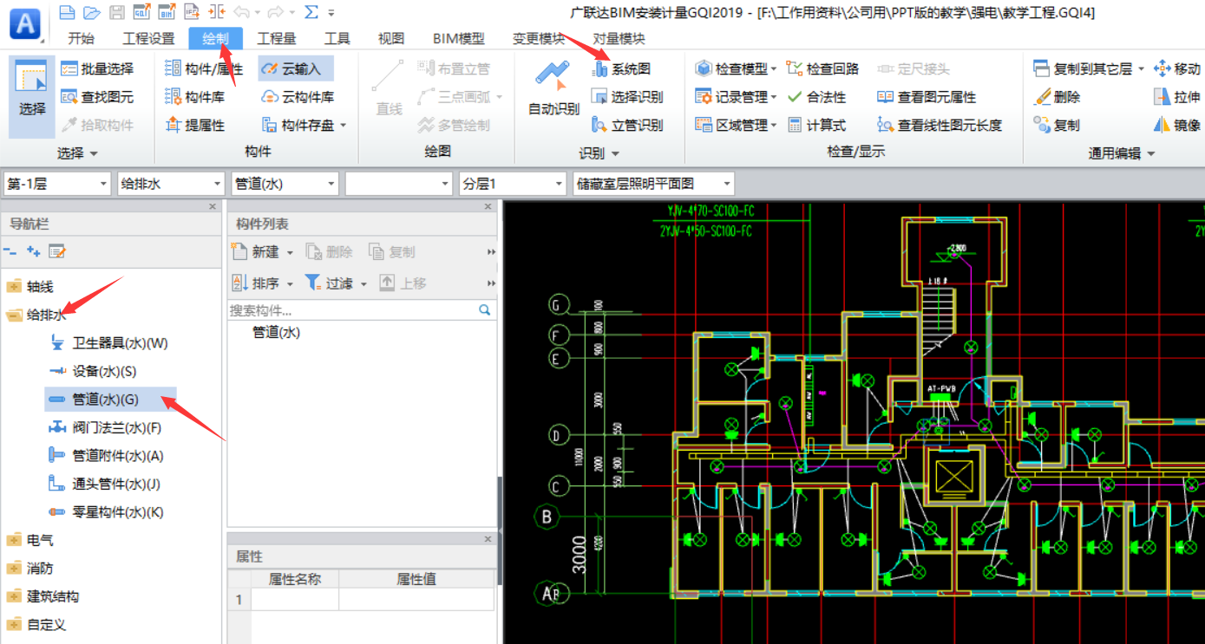Expand the 电气 folder in navigation tree
This screenshot has width=1205, height=644.
point(14,540)
